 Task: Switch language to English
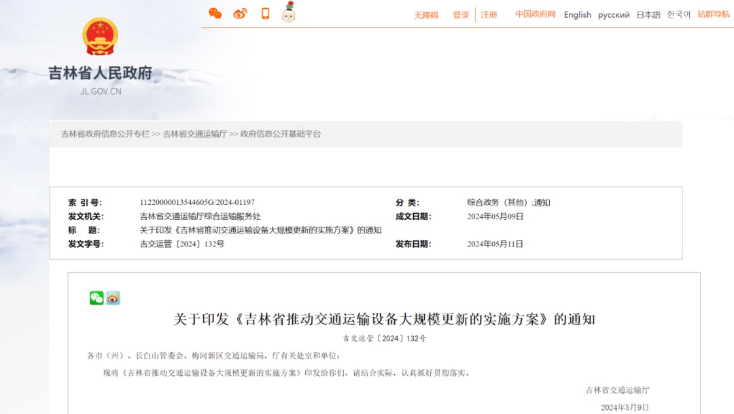577,15
